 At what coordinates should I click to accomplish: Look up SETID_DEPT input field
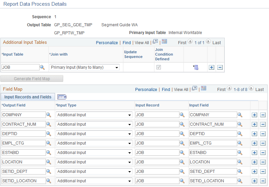click(240, 172)
